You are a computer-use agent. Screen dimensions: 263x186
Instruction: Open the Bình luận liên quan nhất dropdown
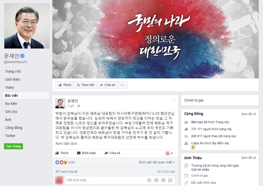(157, 162)
